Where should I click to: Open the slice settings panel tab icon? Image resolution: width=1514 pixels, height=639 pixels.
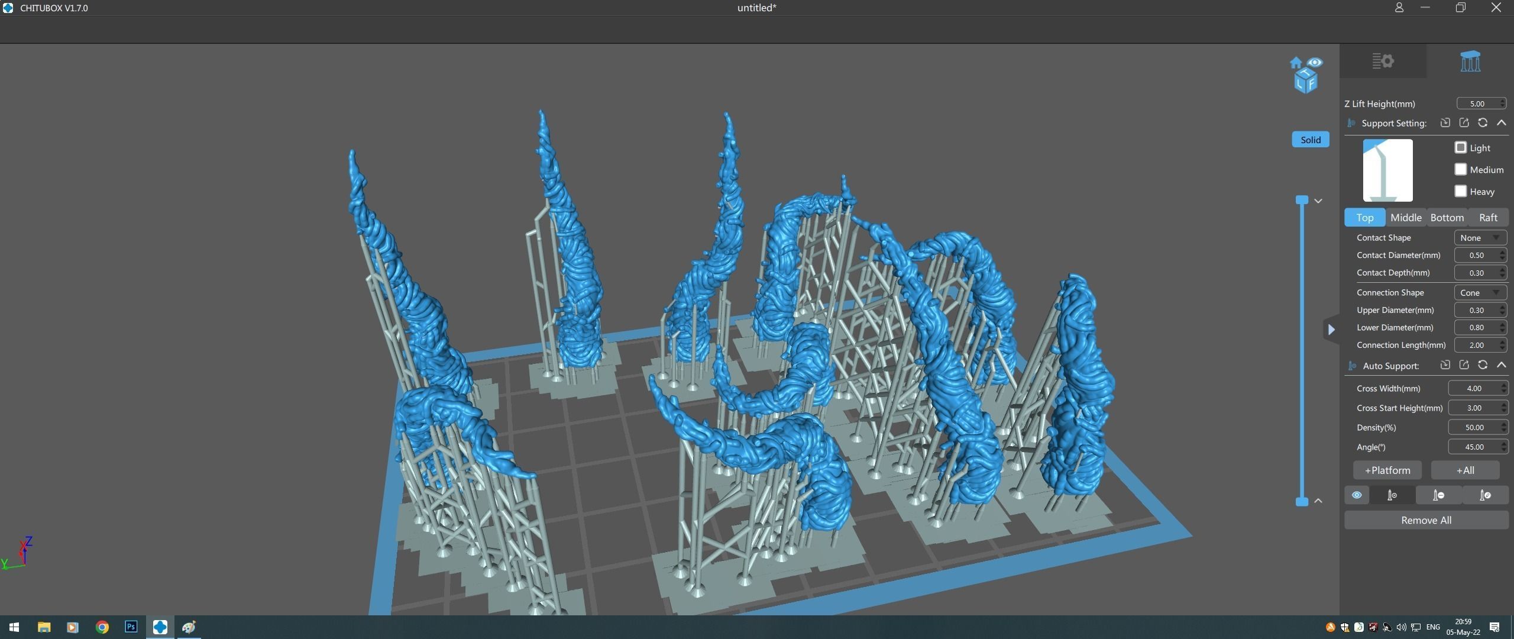click(1383, 61)
